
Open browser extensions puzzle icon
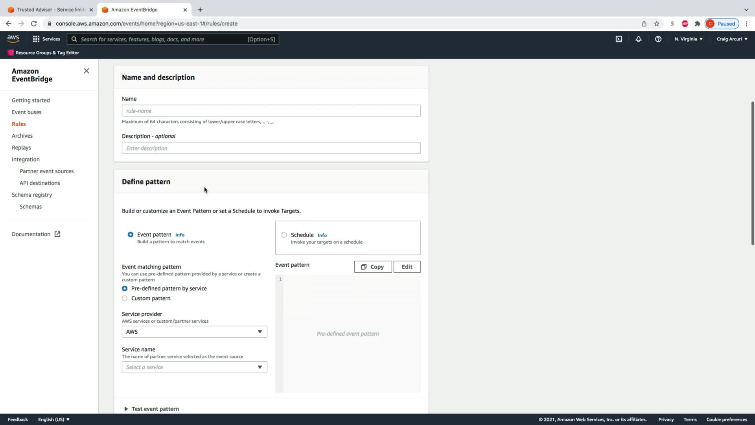tap(697, 24)
